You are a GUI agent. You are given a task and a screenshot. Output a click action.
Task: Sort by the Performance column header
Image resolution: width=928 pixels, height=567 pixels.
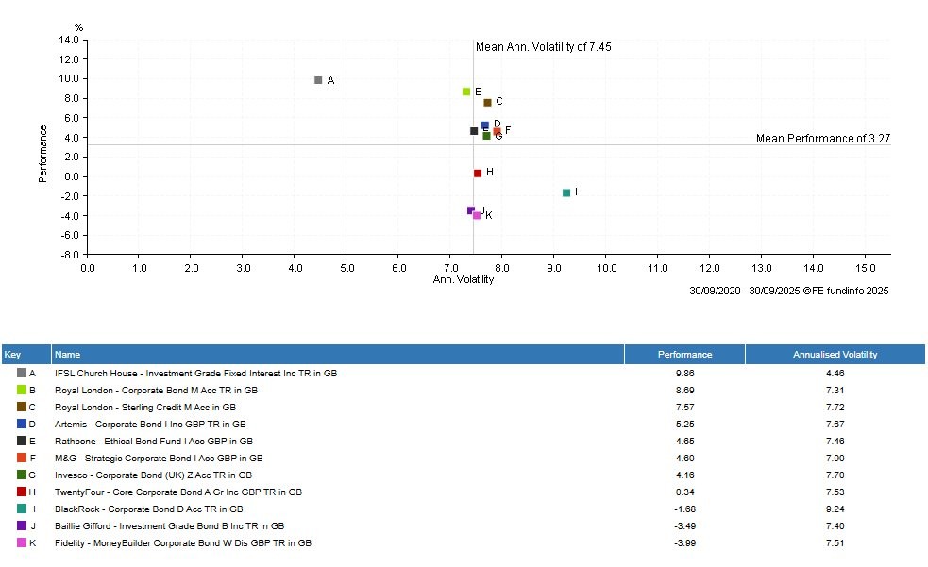pyautogui.click(x=684, y=355)
